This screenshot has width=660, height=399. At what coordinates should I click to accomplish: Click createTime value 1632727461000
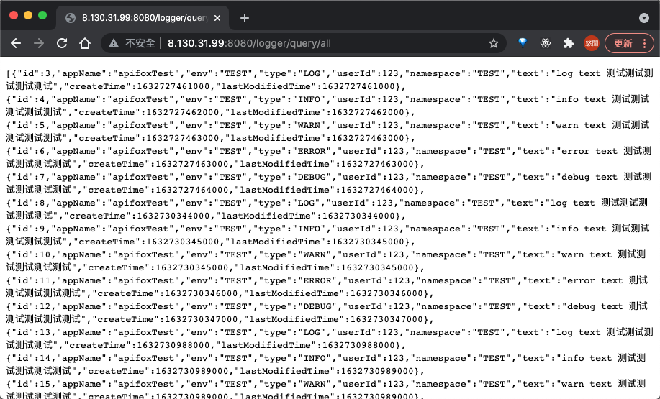(x=173, y=86)
